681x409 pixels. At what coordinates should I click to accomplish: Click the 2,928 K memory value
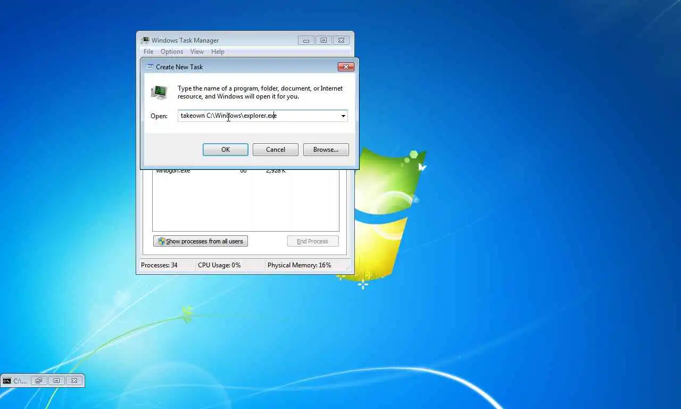tap(276, 171)
